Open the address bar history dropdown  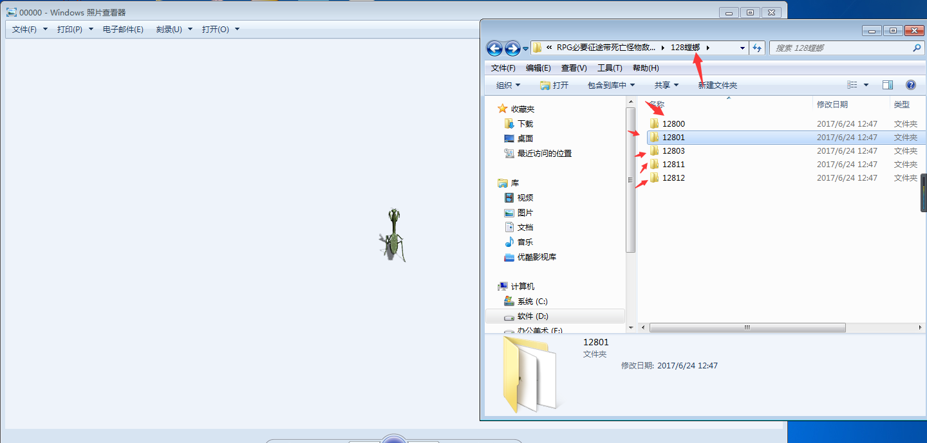742,48
